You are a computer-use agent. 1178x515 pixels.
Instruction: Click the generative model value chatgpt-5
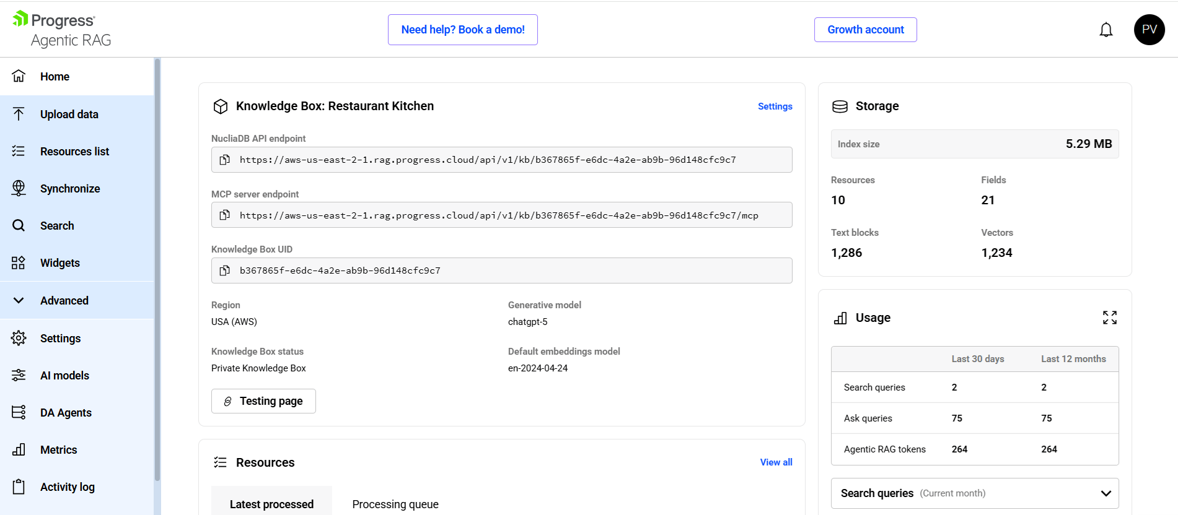[x=528, y=322]
